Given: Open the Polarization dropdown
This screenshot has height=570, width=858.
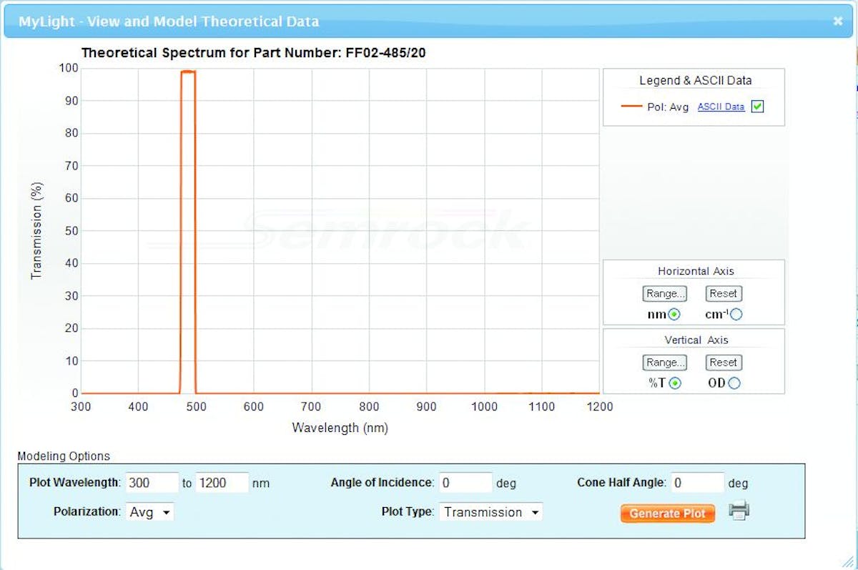Looking at the screenshot, I should (x=149, y=512).
